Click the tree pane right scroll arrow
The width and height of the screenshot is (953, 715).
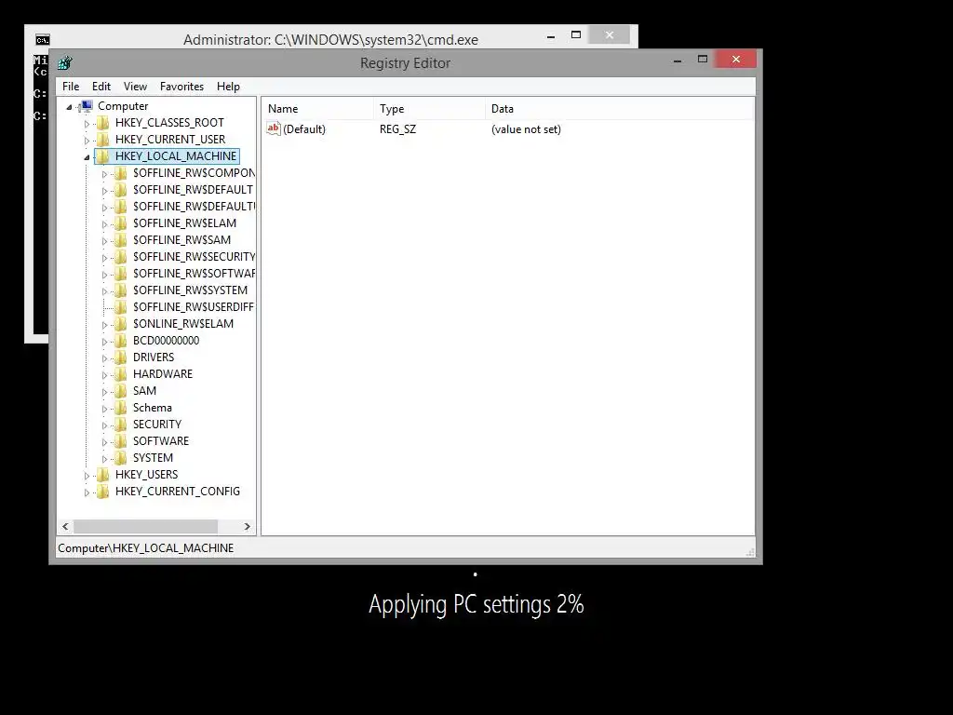(247, 527)
